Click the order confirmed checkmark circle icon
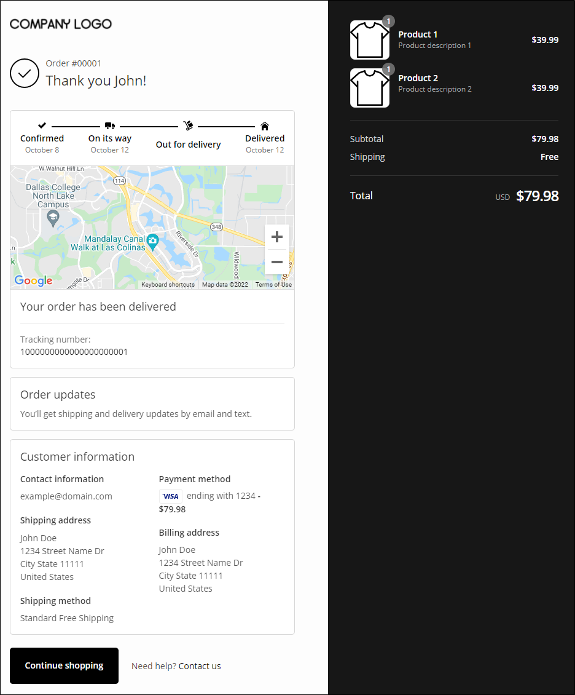The width and height of the screenshot is (575, 695). click(x=25, y=73)
